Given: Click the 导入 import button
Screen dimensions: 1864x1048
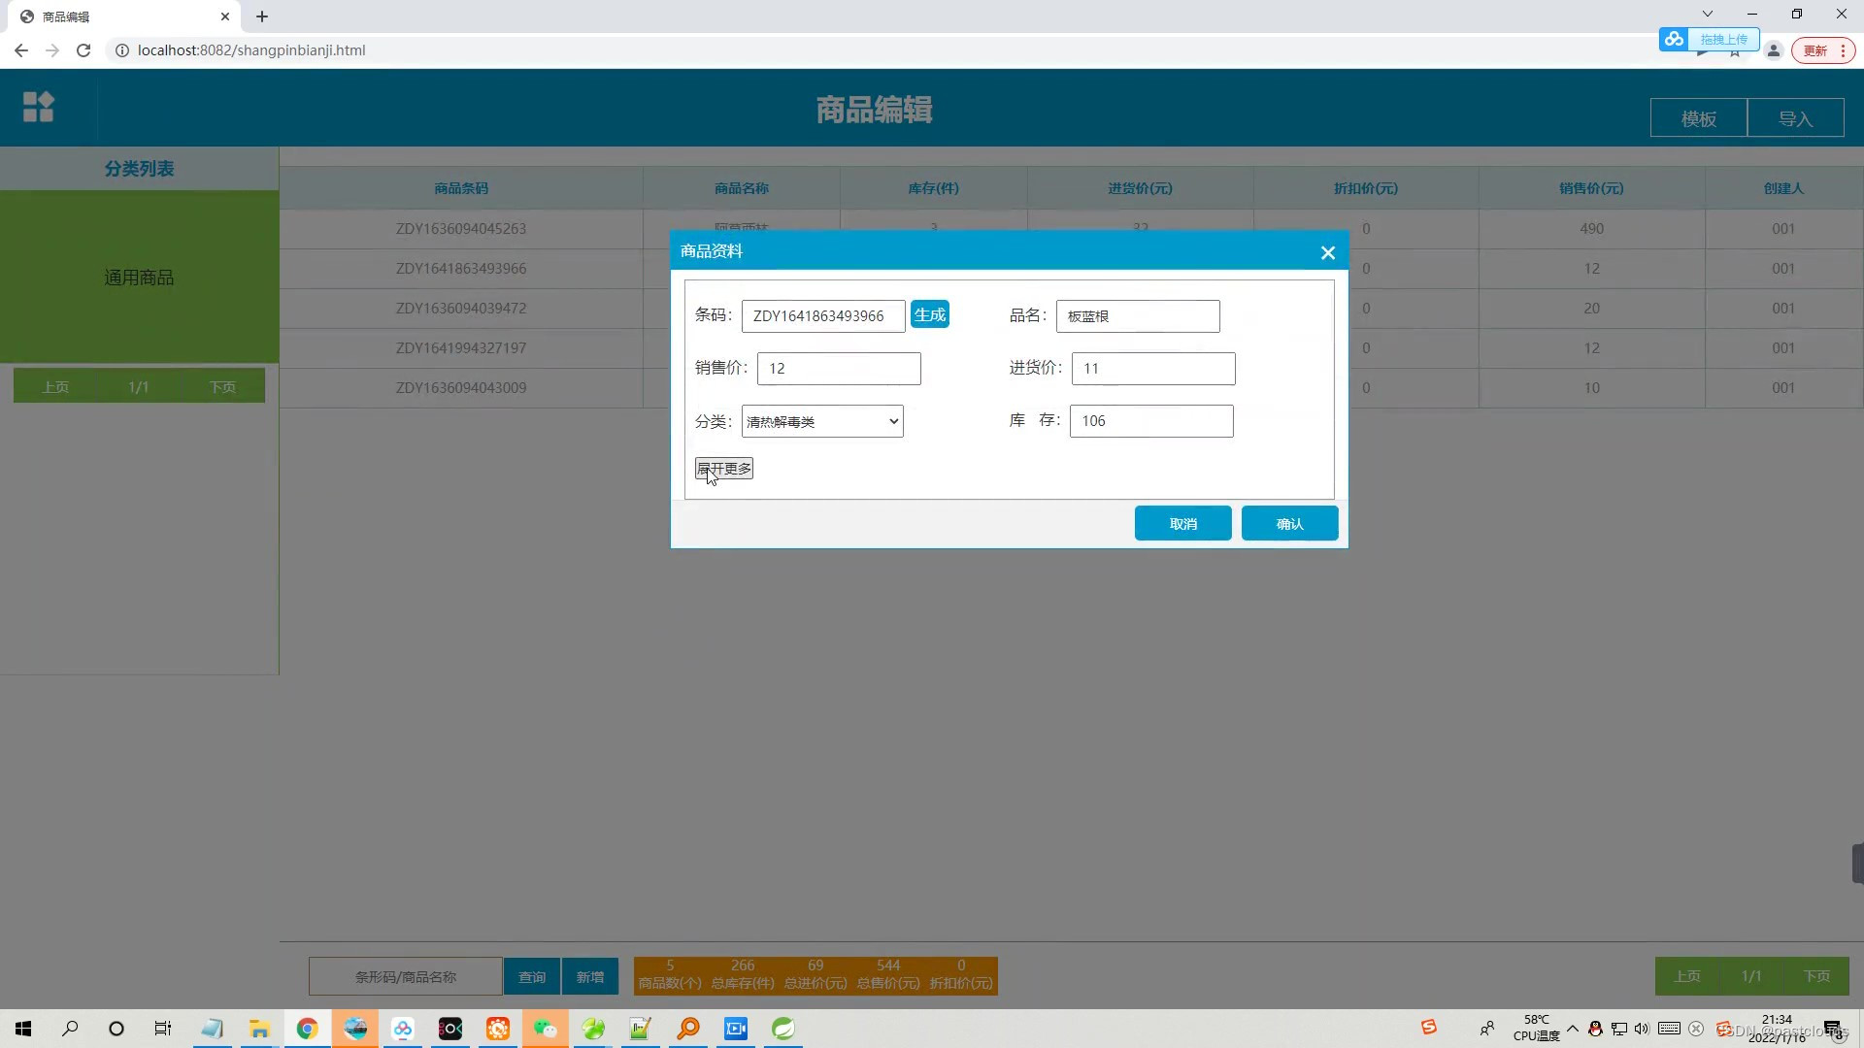Looking at the screenshot, I should pos(1795,117).
